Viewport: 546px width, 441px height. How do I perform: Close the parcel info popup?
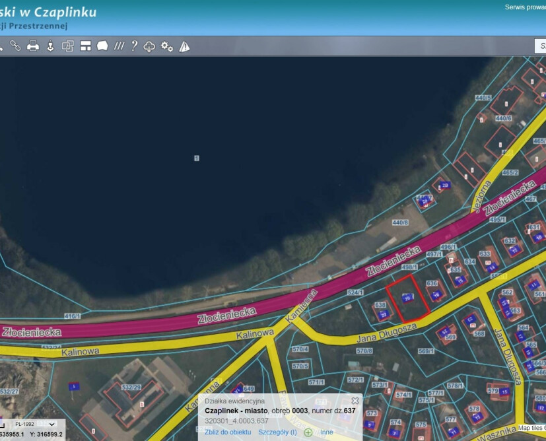tap(355, 401)
